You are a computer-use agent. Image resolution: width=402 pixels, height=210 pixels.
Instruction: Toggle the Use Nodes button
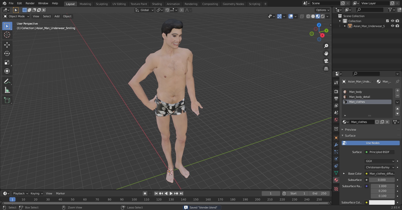click(371, 143)
